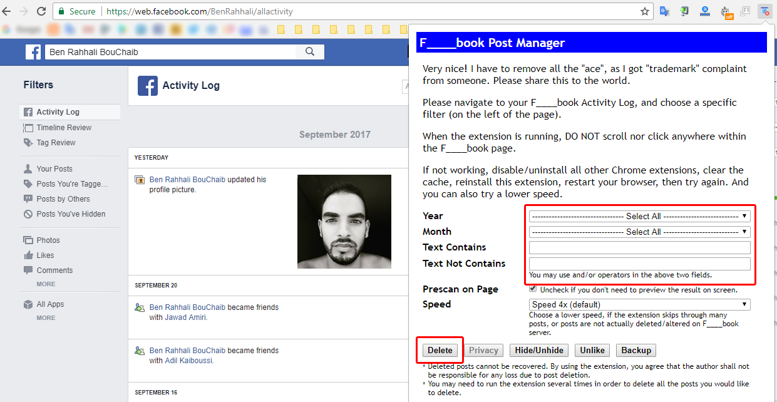
Task: Open the Year dropdown
Action: 640,216
